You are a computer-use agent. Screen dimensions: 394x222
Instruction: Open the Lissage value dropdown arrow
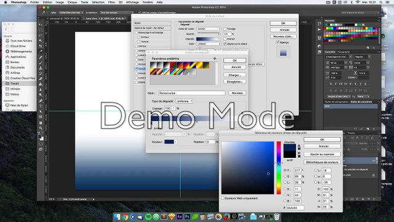point(174,109)
